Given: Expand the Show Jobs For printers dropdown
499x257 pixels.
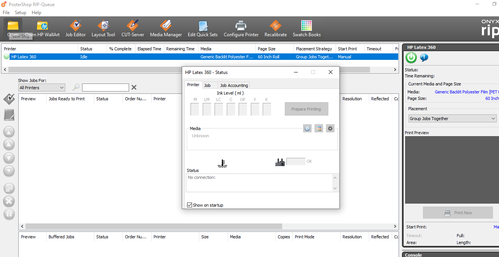Looking at the screenshot, I should (42, 88).
